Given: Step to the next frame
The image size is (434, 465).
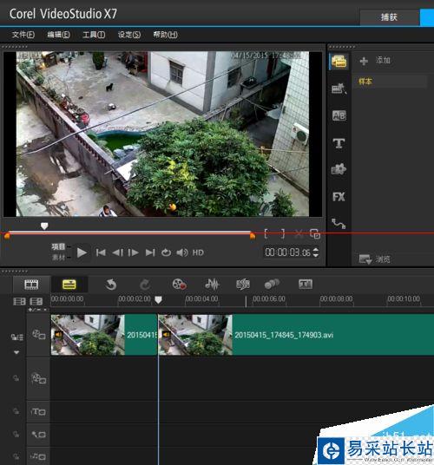Looking at the screenshot, I should 133,252.
